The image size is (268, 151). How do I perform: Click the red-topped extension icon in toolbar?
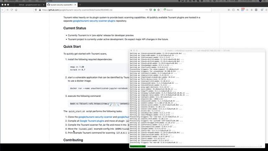243,10
